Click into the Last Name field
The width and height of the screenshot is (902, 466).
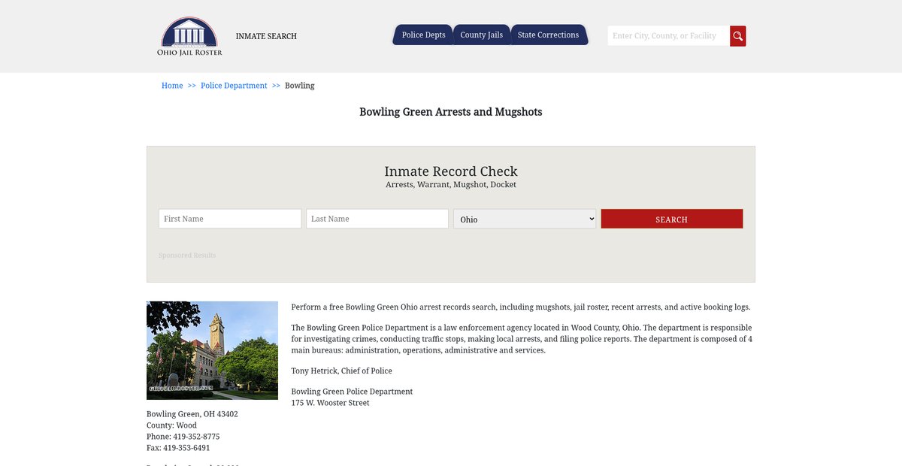pos(377,219)
